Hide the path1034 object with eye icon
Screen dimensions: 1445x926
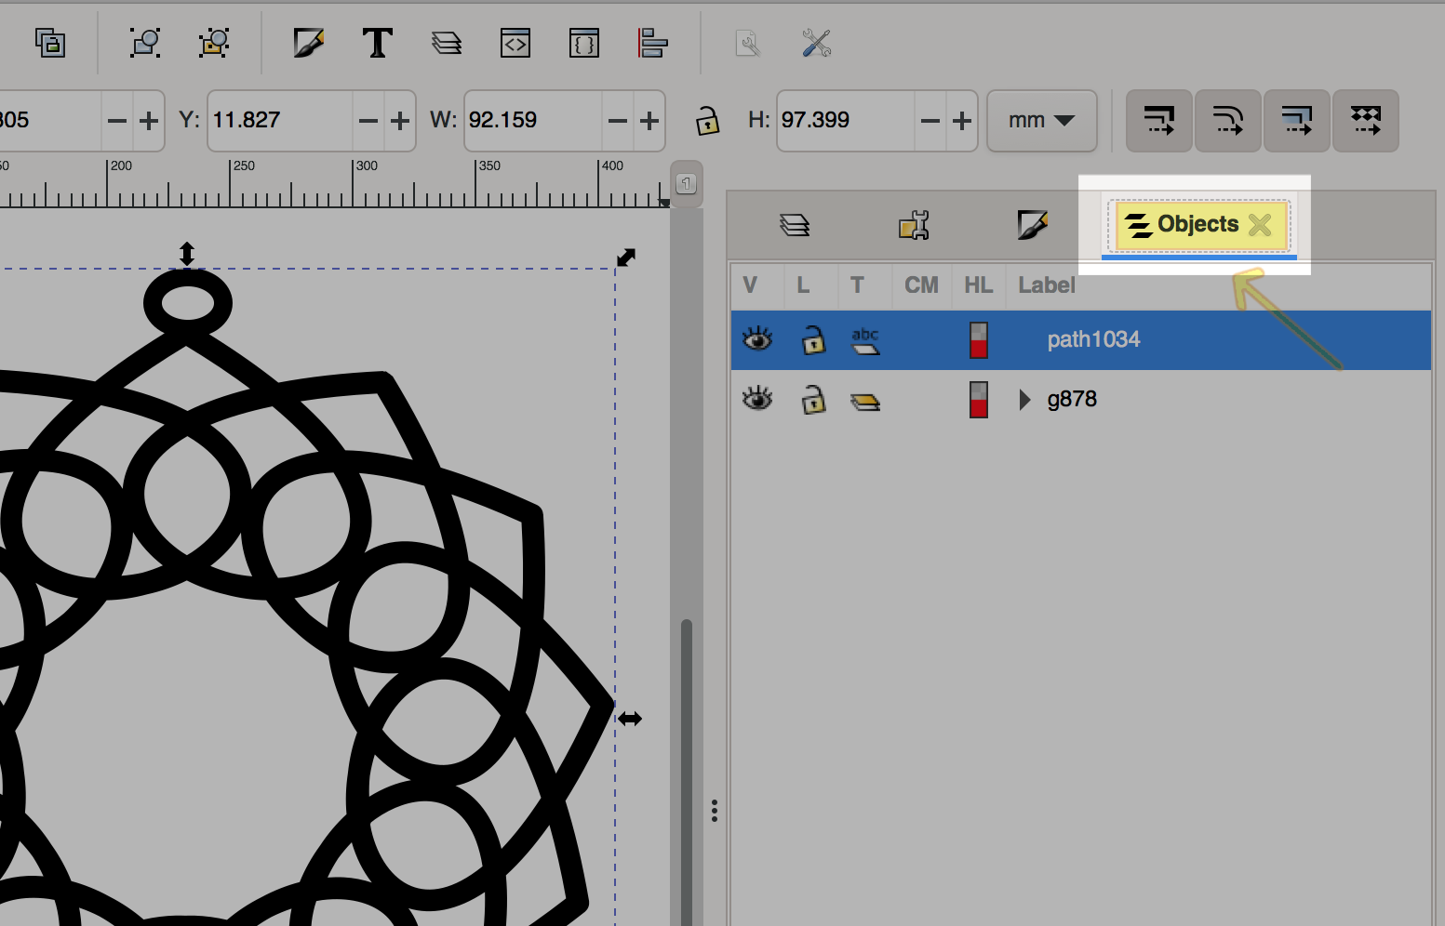tap(757, 339)
